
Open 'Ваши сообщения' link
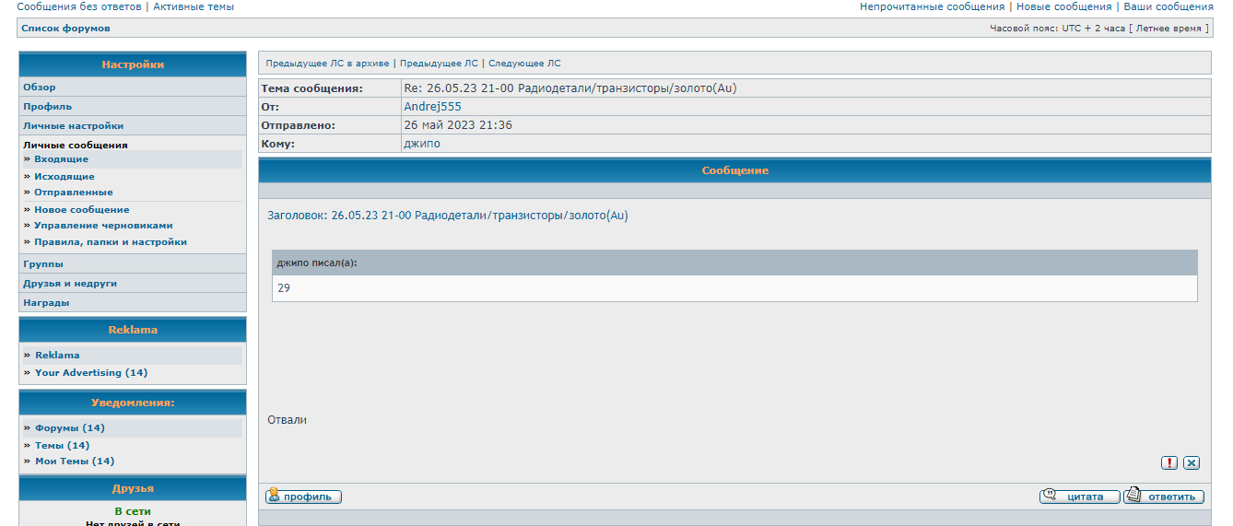(1168, 6)
